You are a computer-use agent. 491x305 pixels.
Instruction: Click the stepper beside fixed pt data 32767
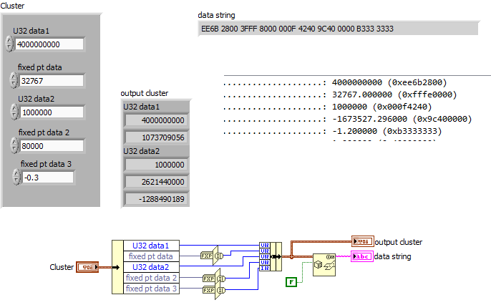pos(14,80)
